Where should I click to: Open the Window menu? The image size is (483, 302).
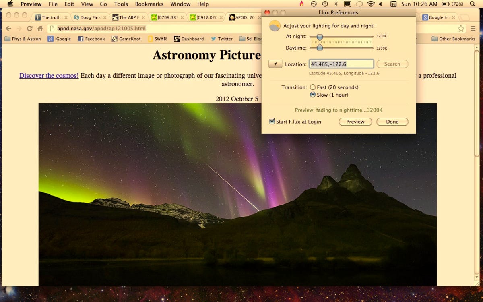(180, 4)
